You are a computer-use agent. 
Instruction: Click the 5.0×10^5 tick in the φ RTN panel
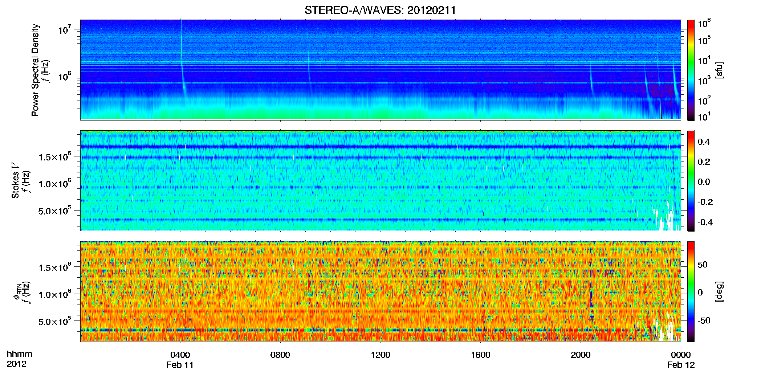pyautogui.click(x=55, y=321)
